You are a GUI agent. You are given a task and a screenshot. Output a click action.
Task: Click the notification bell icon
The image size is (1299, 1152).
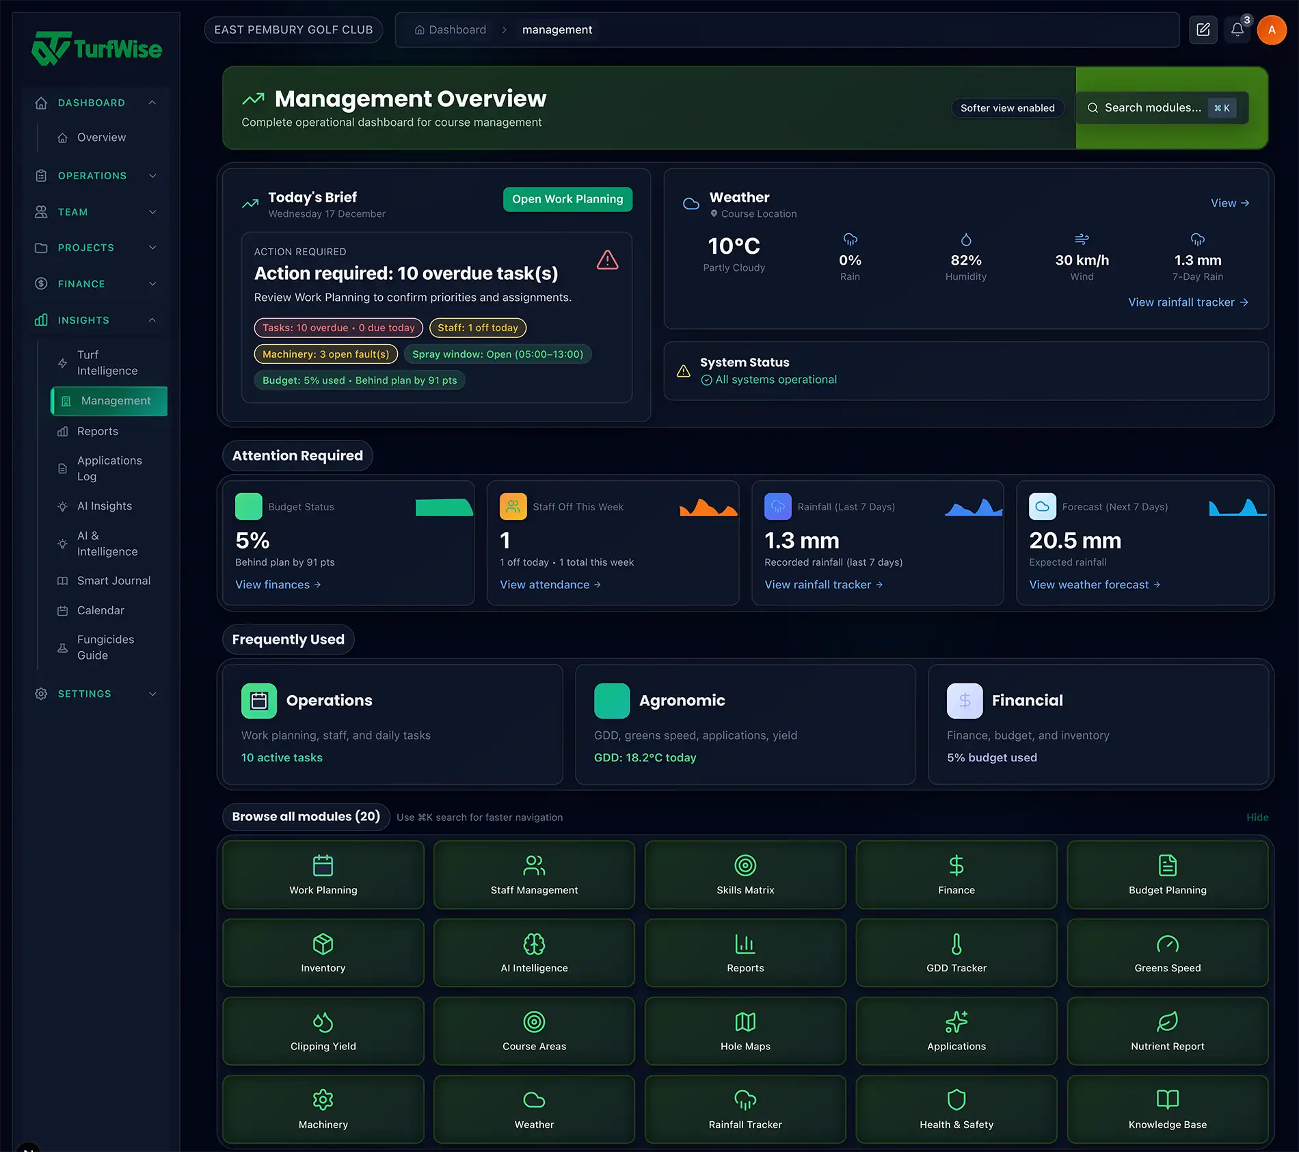[x=1237, y=29]
